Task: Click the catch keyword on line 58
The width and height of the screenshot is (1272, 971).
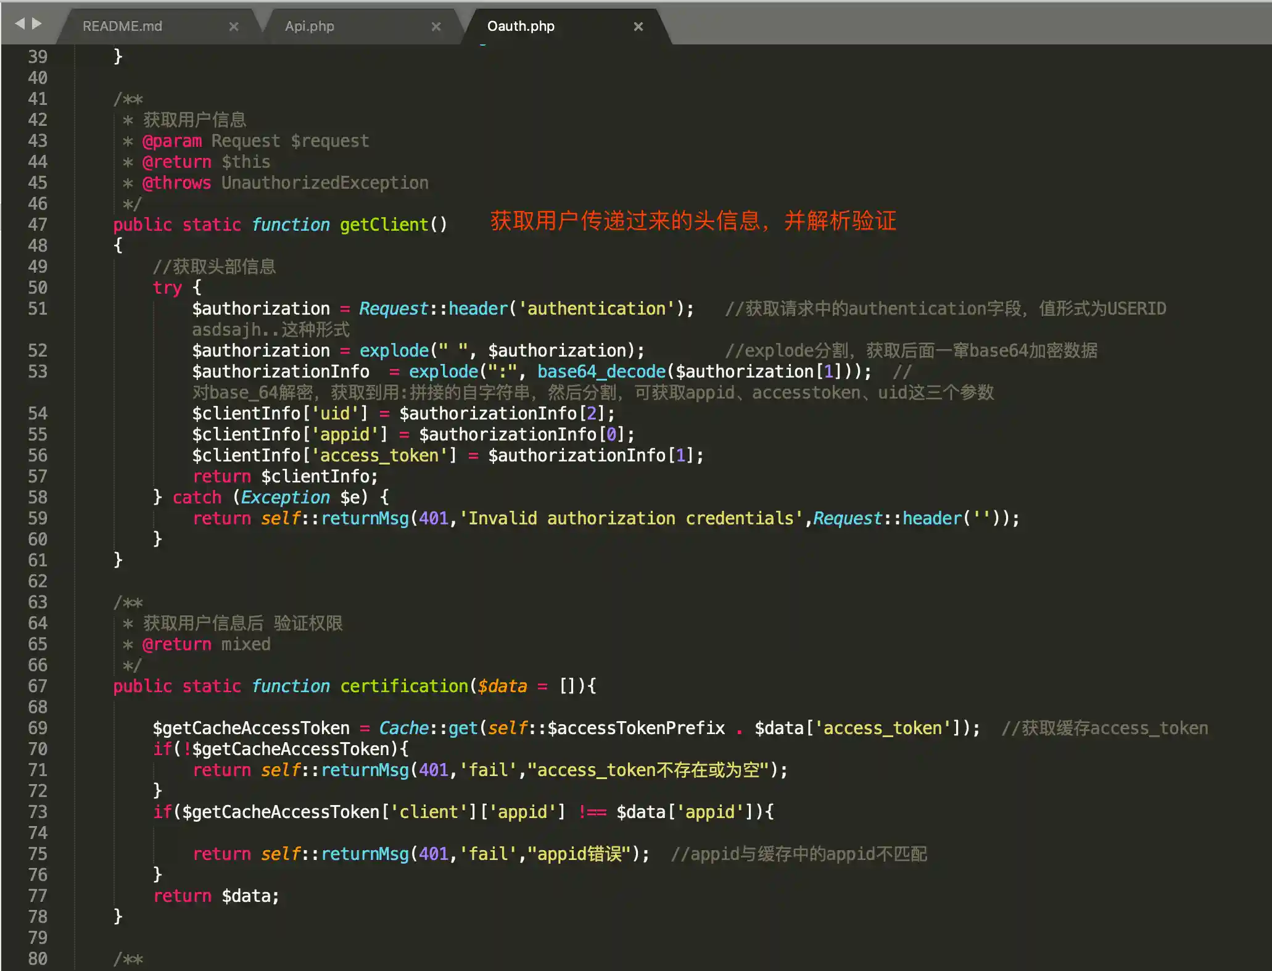Action: [197, 497]
